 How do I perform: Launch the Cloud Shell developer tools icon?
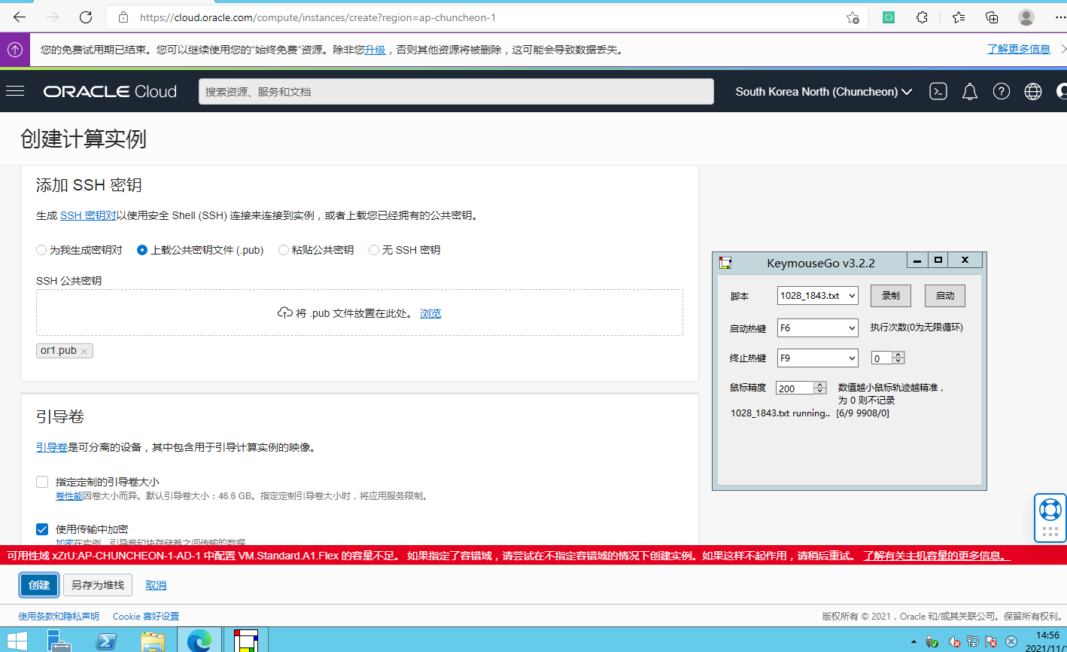tap(938, 91)
